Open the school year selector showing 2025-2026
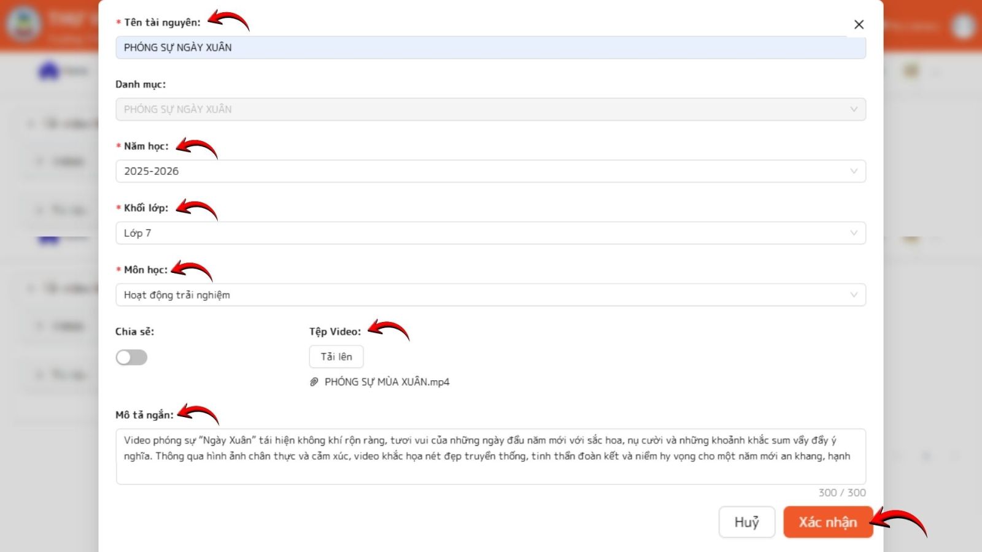This screenshot has height=552, width=982. [479, 171]
